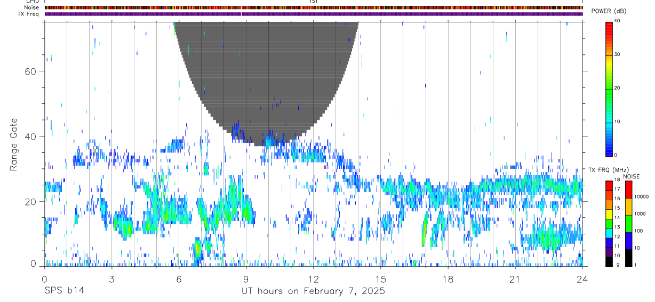
Task: Select the 40 label on POWER colorbar
Action: tap(617, 21)
